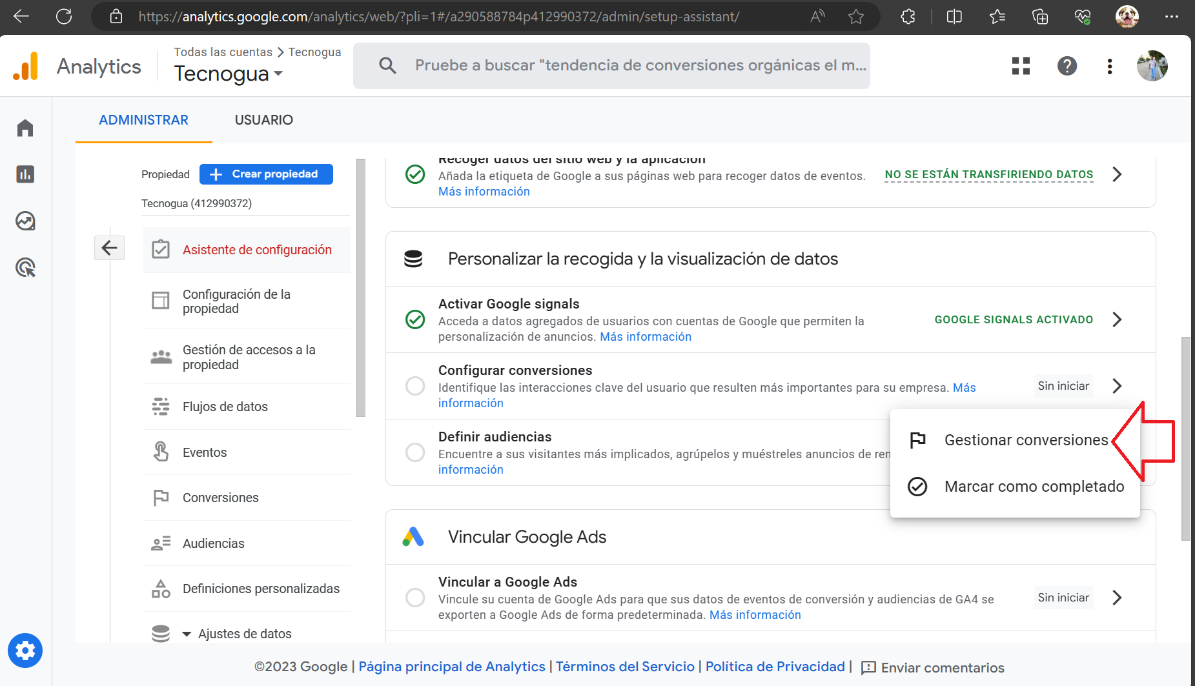Expand the Configurar conversiones chevron
The image size is (1195, 686).
pos(1118,386)
